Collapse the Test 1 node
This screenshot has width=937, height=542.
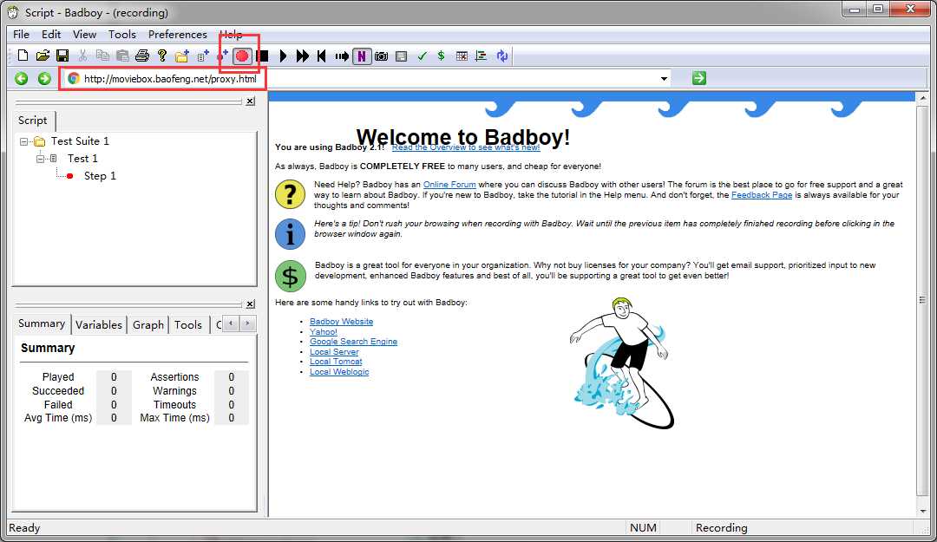(40, 159)
